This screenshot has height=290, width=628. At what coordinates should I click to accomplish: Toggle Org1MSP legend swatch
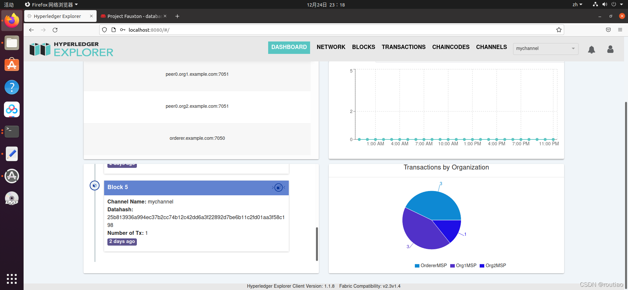(x=453, y=266)
